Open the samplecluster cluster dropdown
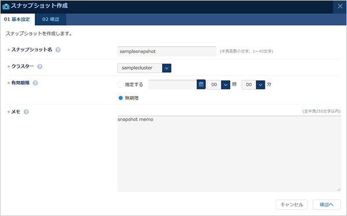347x216 pixels. [x=144, y=68]
